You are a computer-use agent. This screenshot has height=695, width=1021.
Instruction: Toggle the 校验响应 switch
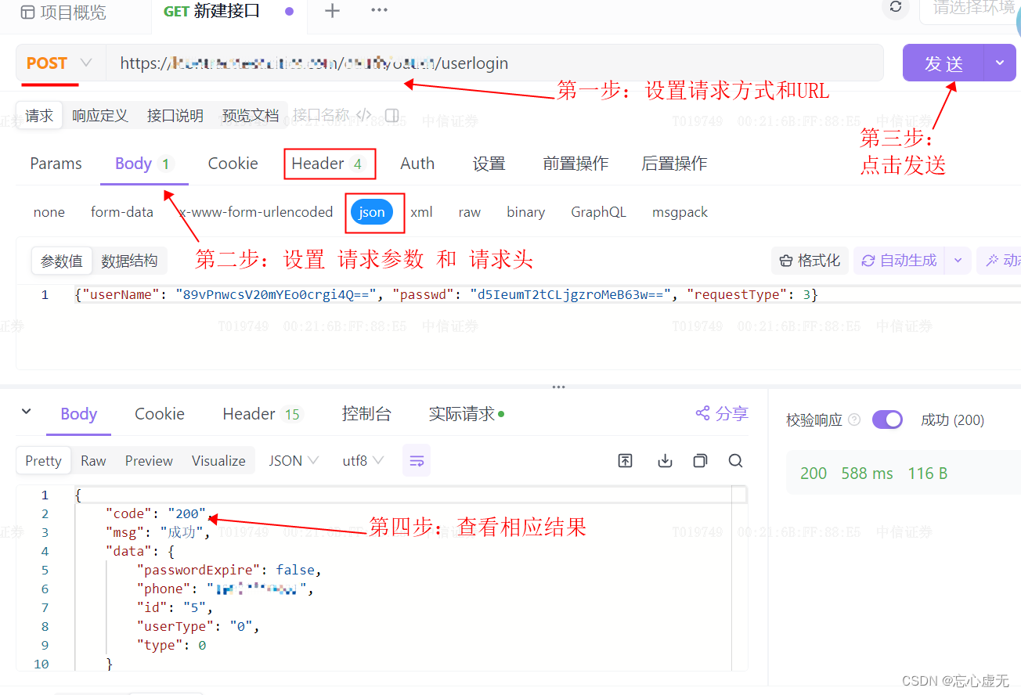[887, 420]
